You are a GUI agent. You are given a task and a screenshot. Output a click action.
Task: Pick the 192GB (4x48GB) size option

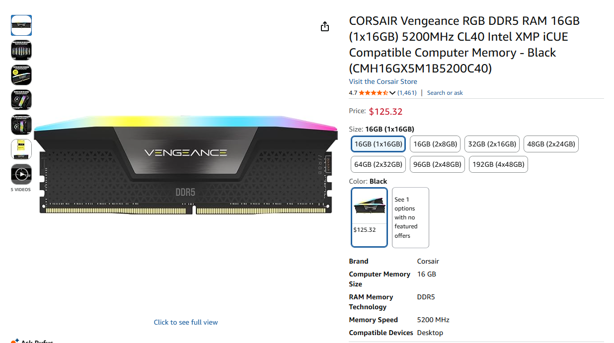[x=498, y=164]
